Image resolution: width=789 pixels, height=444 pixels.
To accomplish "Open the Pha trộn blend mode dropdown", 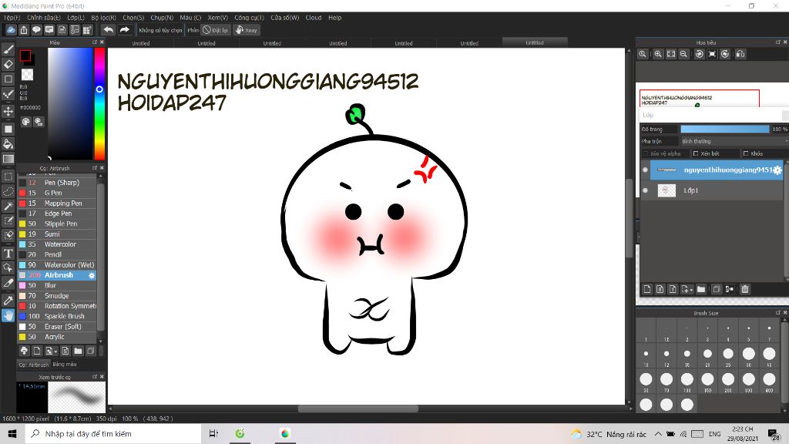I will pos(734,142).
